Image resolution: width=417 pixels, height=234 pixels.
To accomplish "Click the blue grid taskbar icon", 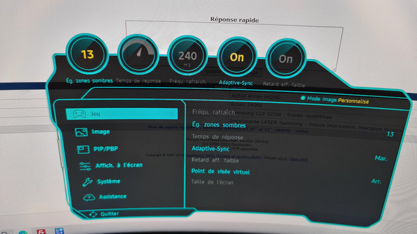I will [x=59, y=231].
